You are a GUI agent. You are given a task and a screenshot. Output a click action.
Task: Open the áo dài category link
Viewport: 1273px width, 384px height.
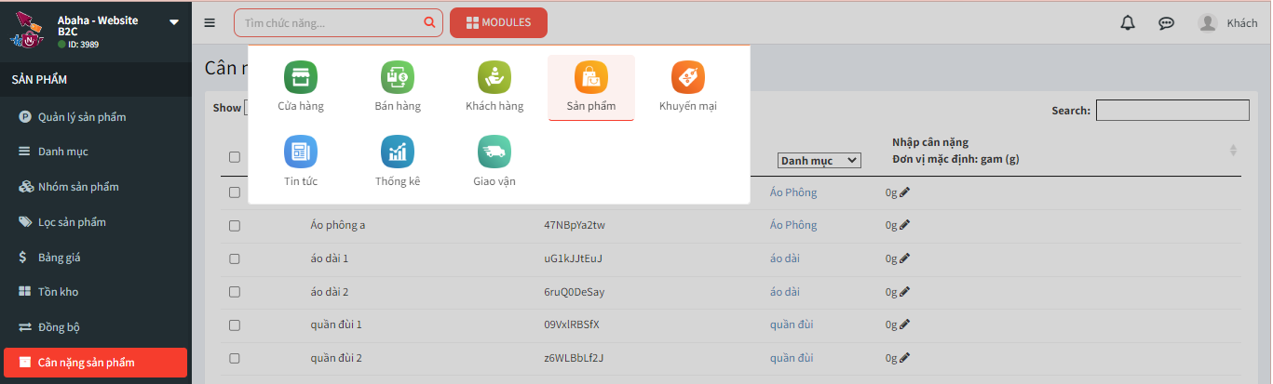click(x=784, y=258)
